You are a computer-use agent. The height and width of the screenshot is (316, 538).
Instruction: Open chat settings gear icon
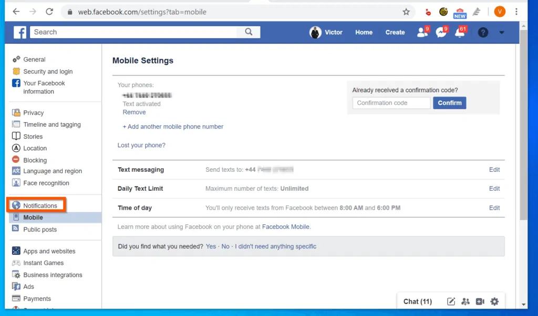[494, 301]
